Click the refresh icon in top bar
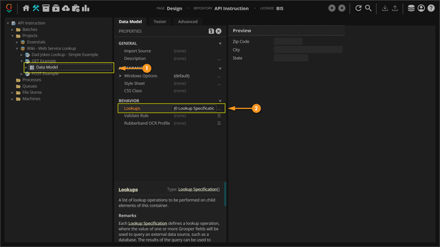Viewport: 440px width, 247px height. tap(359, 8)
